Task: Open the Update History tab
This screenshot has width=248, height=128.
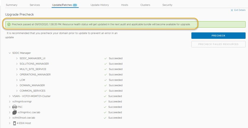Action: [100, 5]
